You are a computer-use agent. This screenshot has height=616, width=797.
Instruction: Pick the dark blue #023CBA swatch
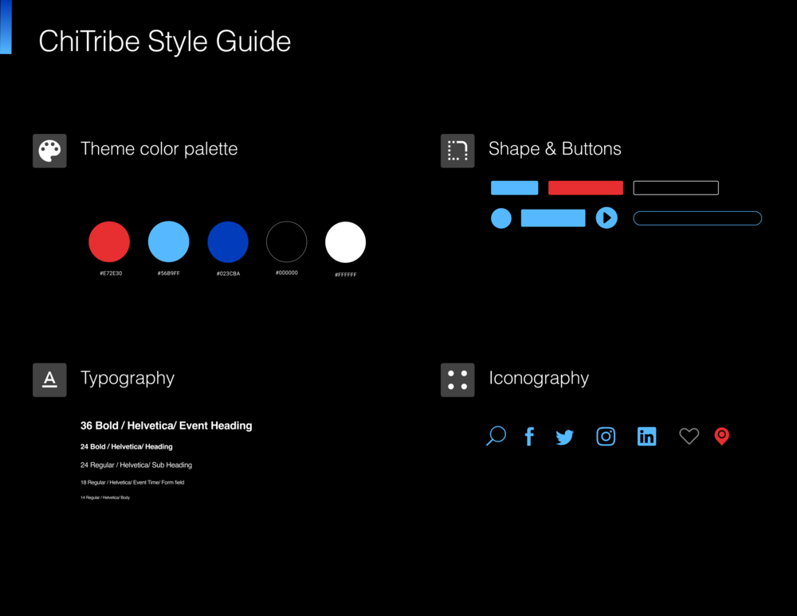(x=228, y=242)
